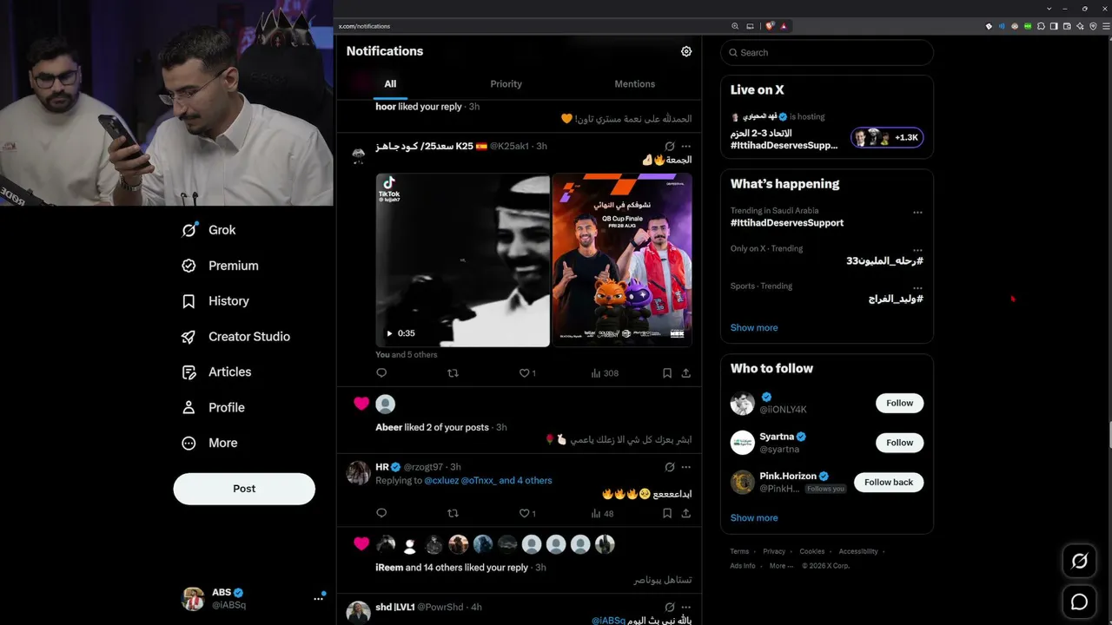Open options for the Sports trending topic
The width and height of the screenshot is (1112, 625).
(x=917, y=288)
